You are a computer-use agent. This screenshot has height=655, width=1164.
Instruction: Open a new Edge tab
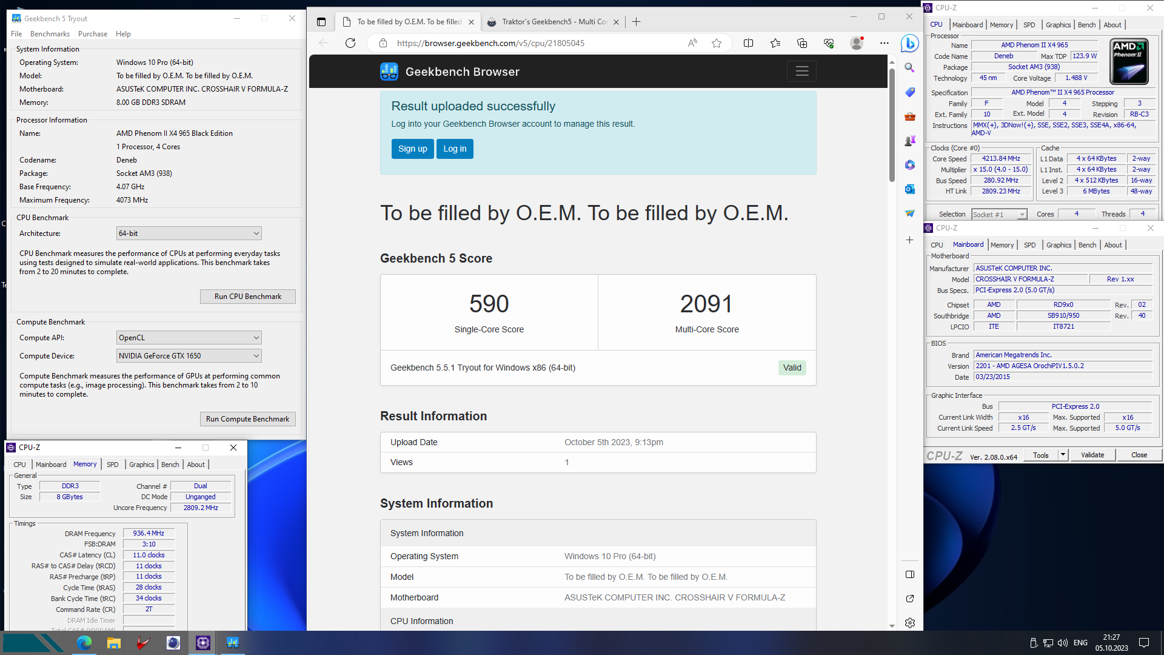pyautogui.click(x=636, y=22)
